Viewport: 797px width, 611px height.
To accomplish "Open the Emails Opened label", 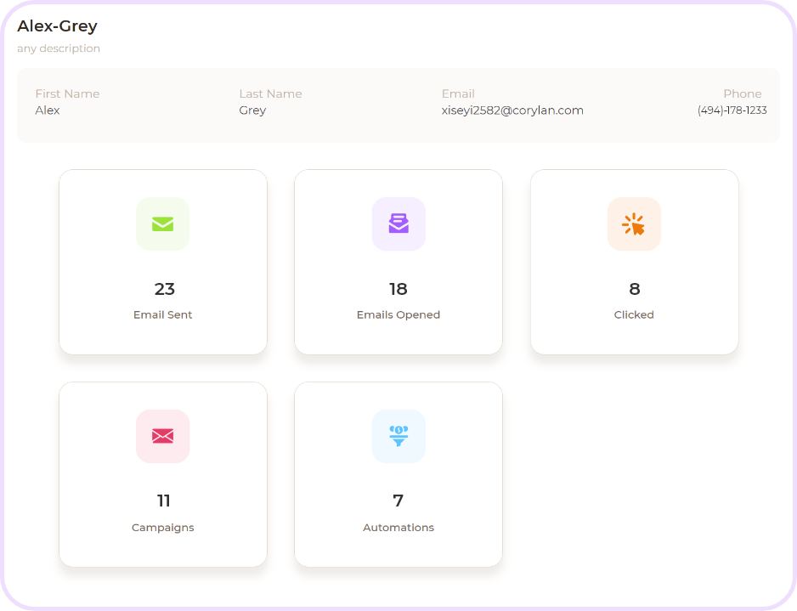I will click(x=398, y=314).
